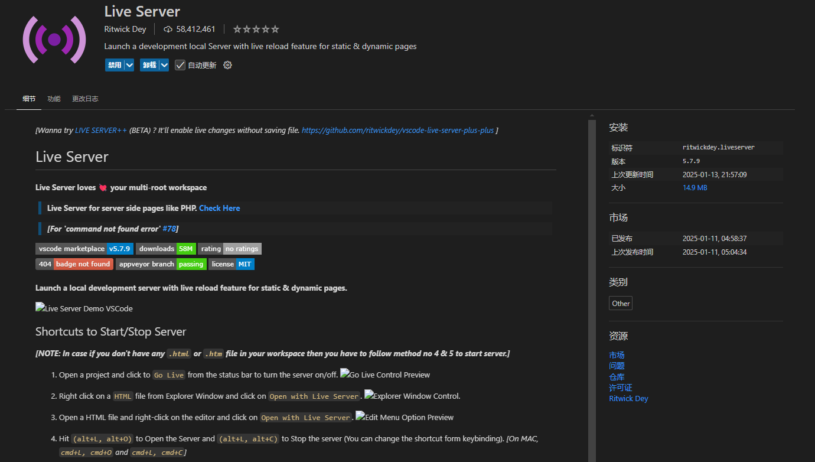
Task: Open the LIVE SERVER++ link
Action: 101,131
